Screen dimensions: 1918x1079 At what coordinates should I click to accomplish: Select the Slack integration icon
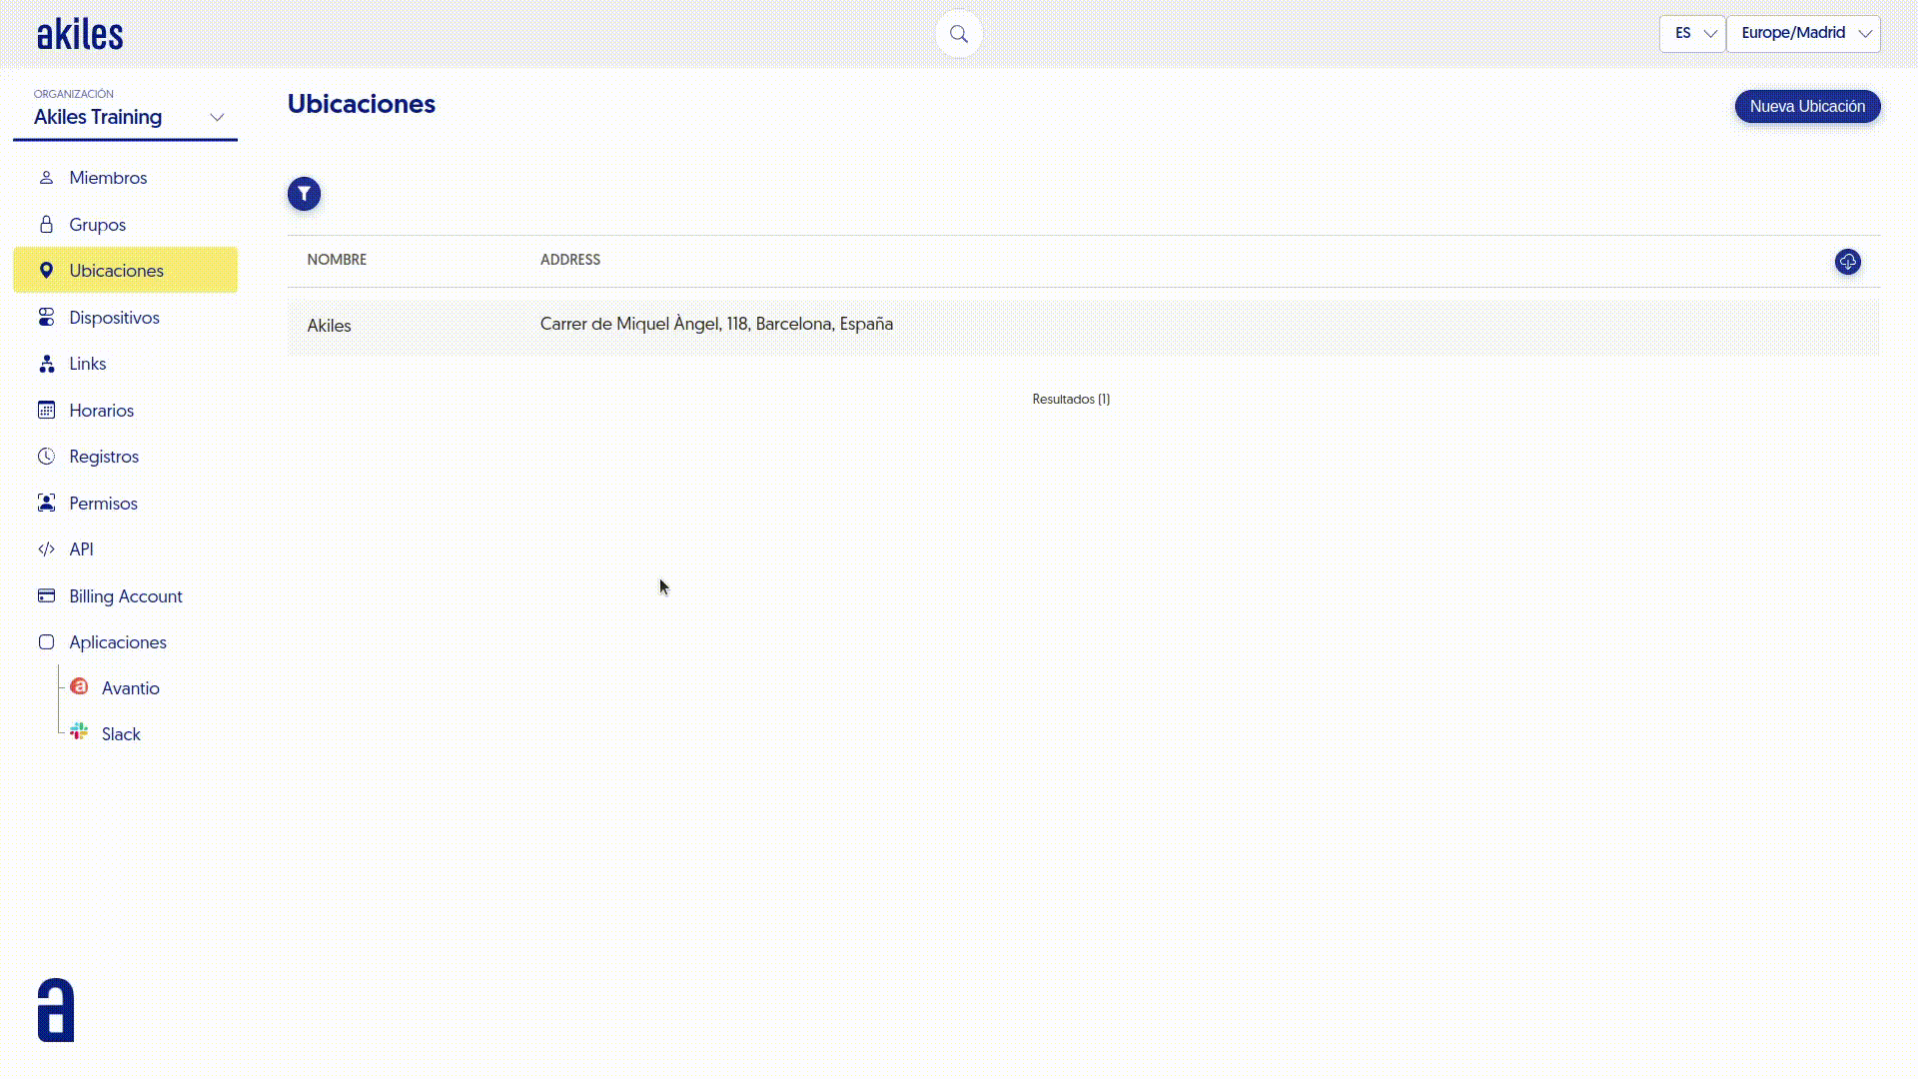[x=79, y=731]
